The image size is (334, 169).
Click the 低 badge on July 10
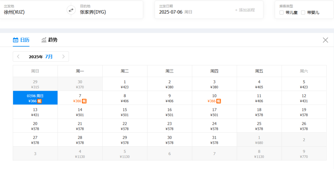tap(219, 101)
